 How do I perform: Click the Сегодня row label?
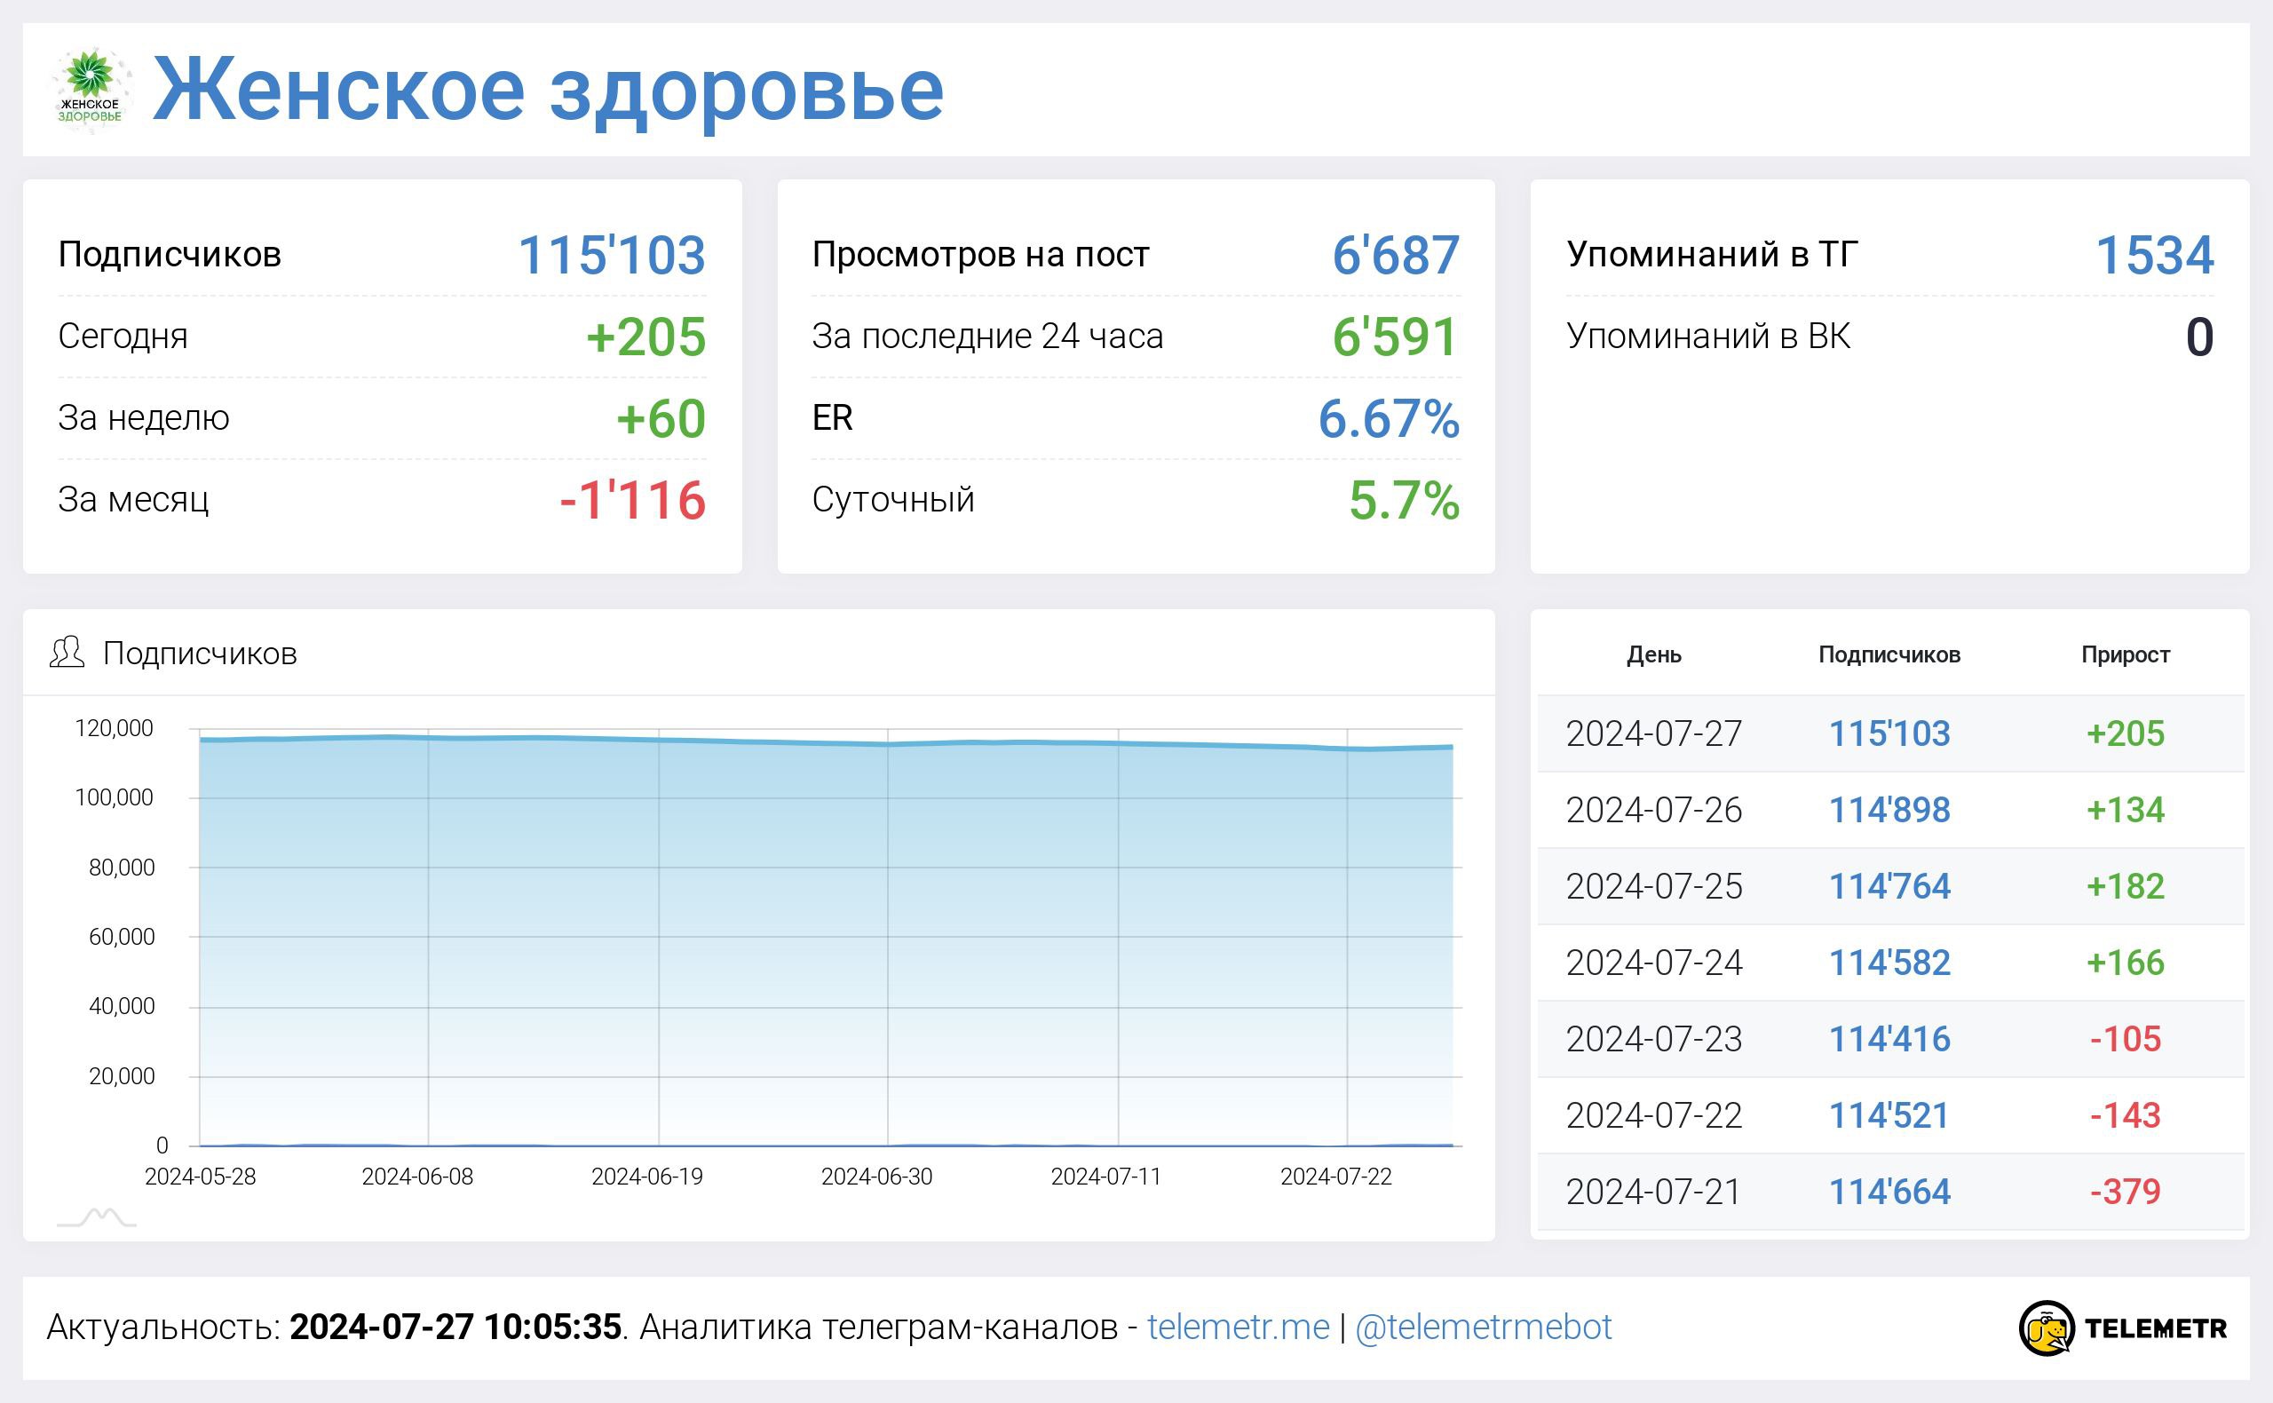[x=123, y=336]
